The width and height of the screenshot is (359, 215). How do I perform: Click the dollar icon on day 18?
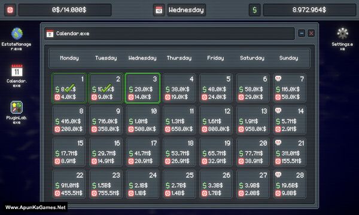tap(168, 153)
